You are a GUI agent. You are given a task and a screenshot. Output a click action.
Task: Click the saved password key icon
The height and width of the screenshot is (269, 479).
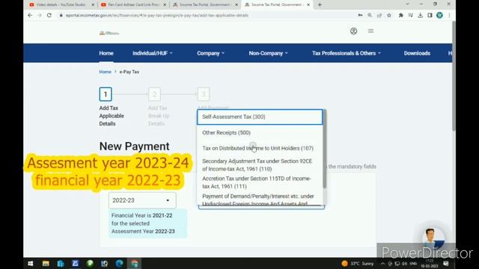pos(360,15)
